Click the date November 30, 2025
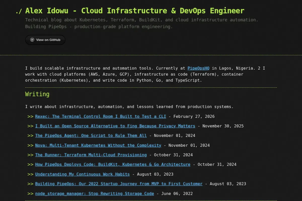Image resolution: width=302 pixels, height=201 pixels. [223, 126]
